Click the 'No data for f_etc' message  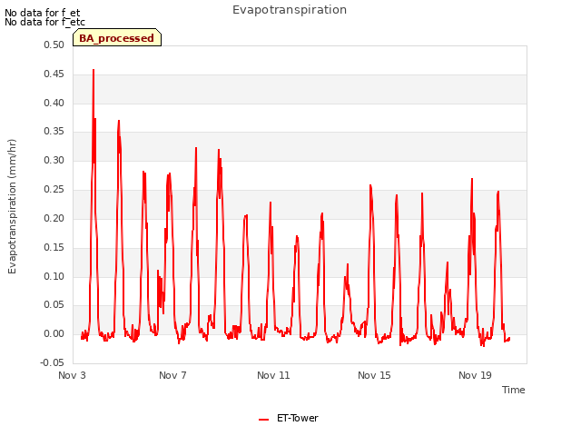click(x=44, y=22)
